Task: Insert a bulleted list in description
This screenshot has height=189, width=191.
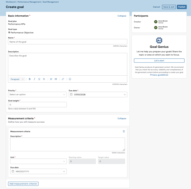Action: (56, 79)
